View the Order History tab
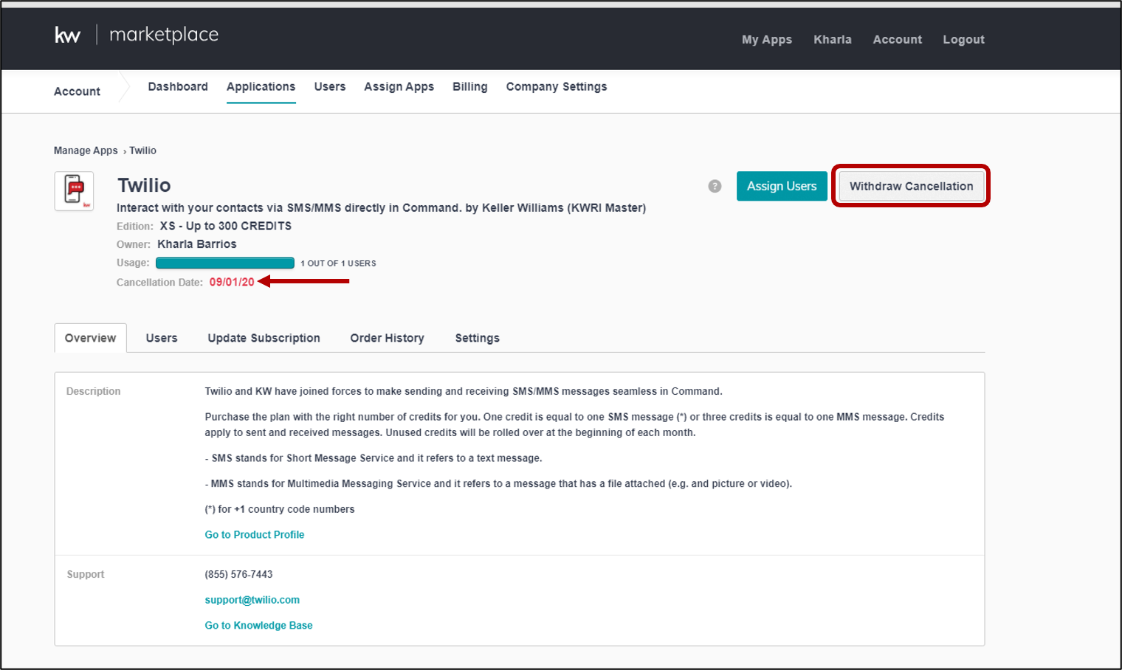1122x670 pixels. click(387, 338)
